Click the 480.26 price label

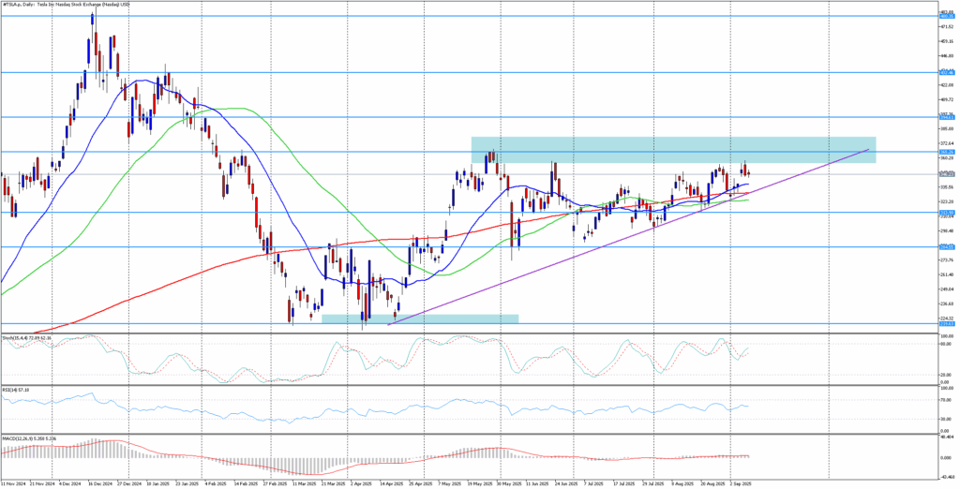tap(947, 17)
